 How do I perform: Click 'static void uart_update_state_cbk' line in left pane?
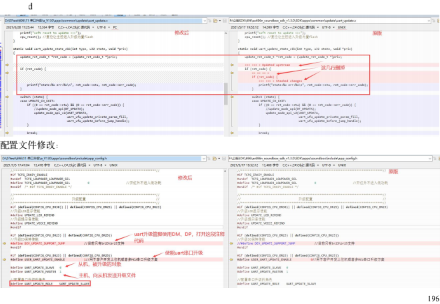tap(71, 49)
